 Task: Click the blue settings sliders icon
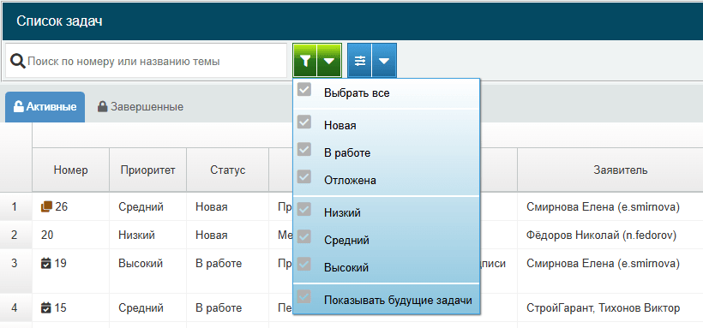(359, 61)
